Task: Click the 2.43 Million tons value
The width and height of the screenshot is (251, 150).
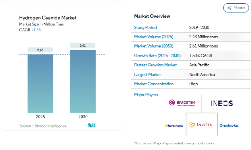Action: (203, 37)
